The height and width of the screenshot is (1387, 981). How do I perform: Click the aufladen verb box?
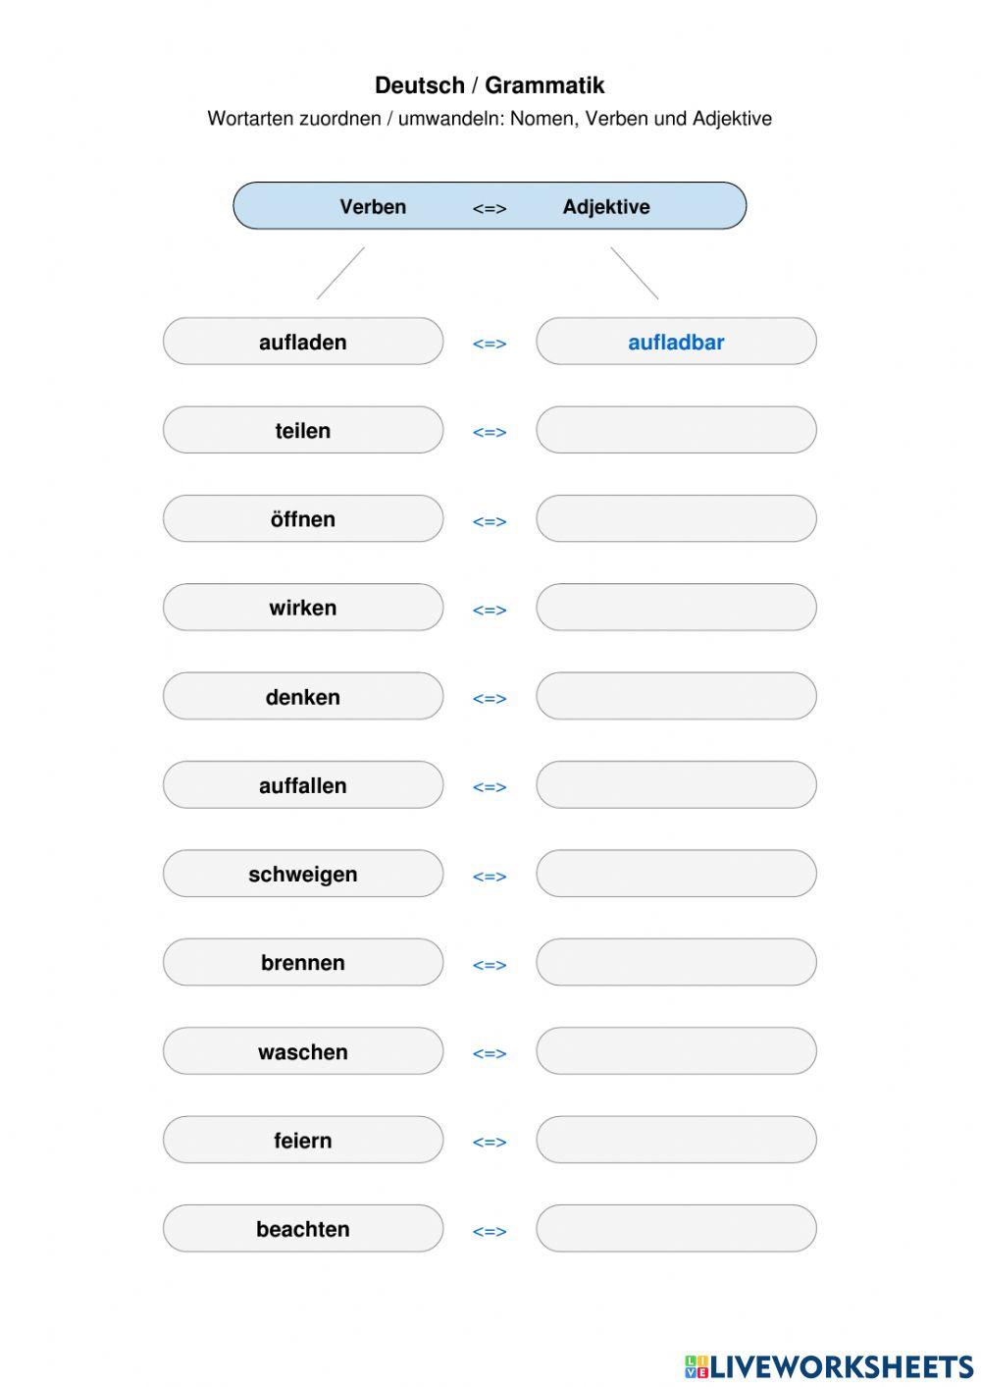click(303, 342)
